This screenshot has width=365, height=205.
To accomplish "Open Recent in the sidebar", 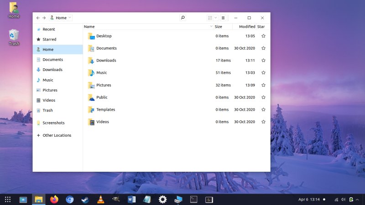I will pyautogui.click(x=58, y=29).
